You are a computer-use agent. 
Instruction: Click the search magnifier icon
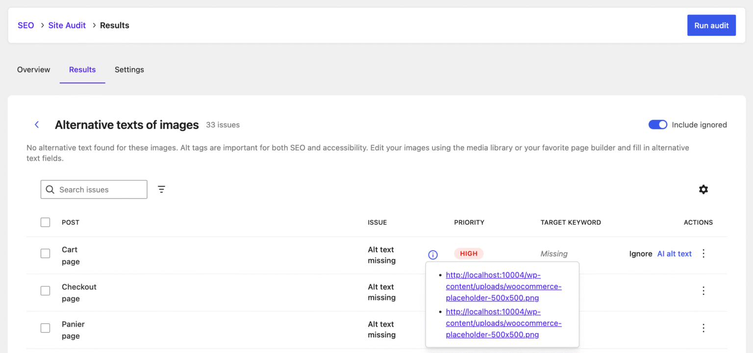point(50,189)
